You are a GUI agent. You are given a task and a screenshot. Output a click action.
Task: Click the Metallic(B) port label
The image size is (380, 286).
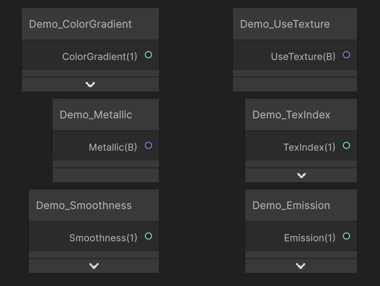point(113,147)
